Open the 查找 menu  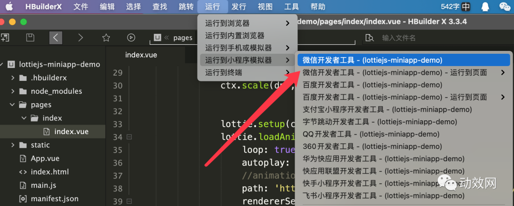click(159, 7)
